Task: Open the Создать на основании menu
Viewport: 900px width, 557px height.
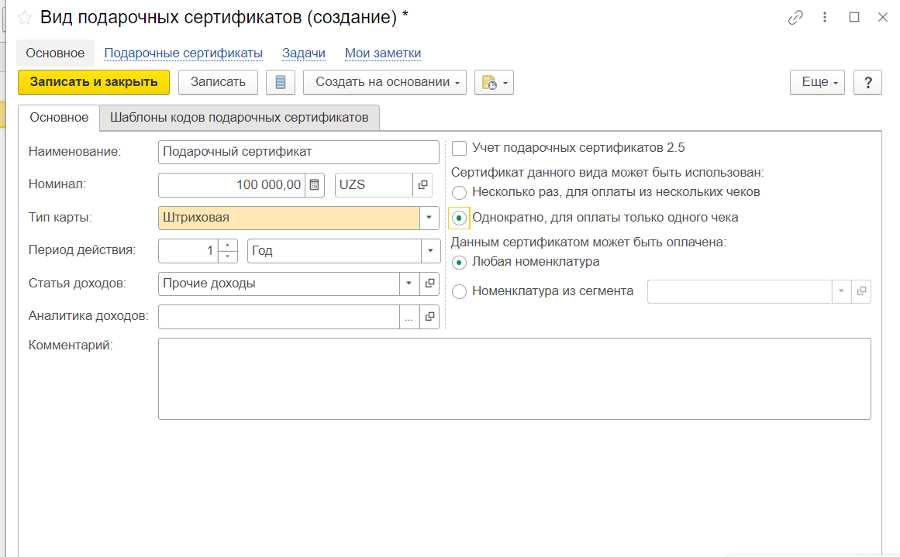Action: click(384, 82)
